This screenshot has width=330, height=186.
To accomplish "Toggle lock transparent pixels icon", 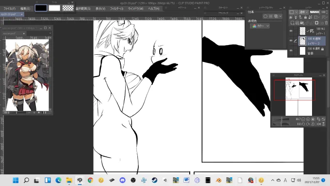I will tap(311, 17).
